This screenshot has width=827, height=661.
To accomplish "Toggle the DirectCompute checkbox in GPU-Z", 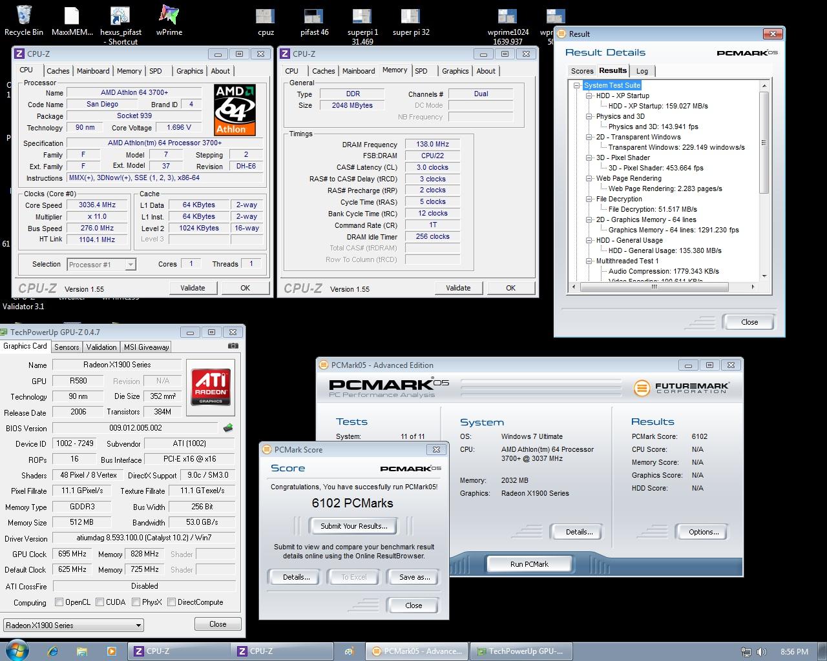I will [x=172, y=602].
